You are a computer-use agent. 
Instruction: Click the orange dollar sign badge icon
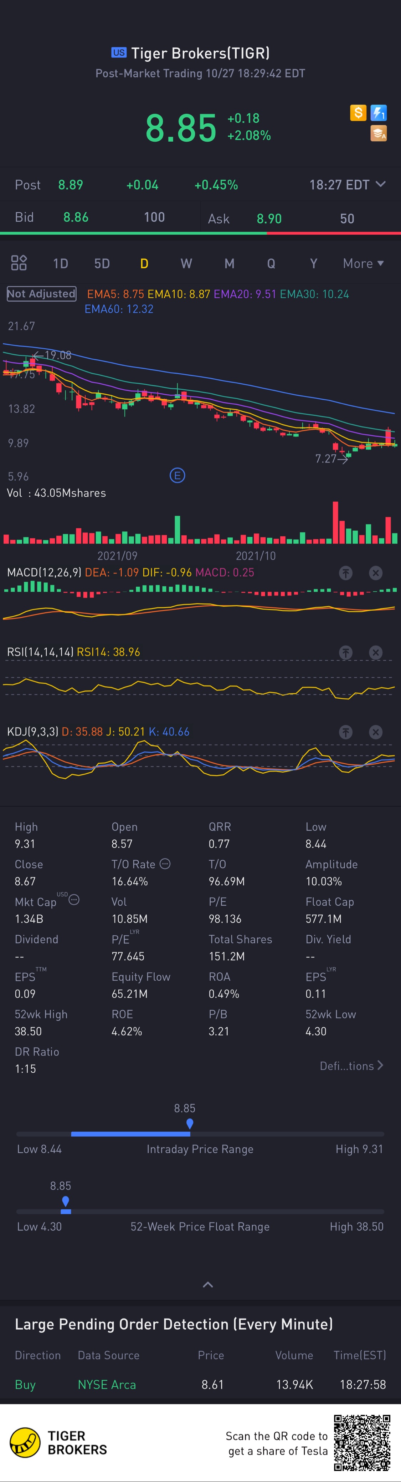[x=358, y=113]
